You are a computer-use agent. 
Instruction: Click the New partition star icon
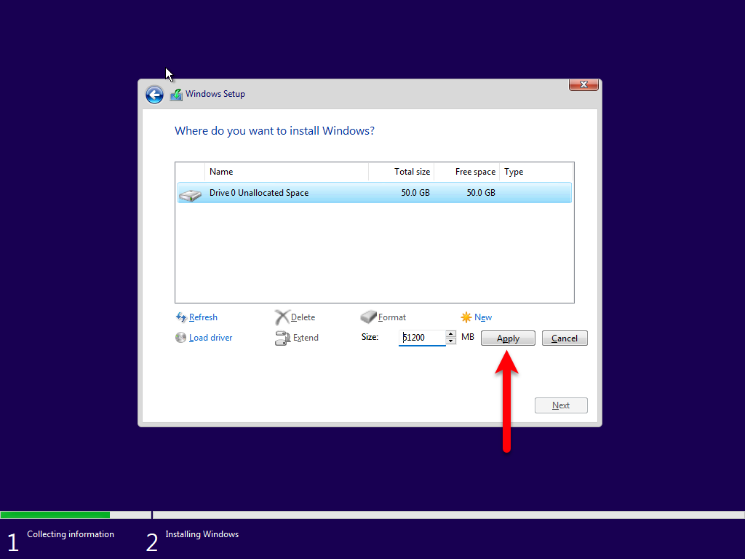[466, 317]
